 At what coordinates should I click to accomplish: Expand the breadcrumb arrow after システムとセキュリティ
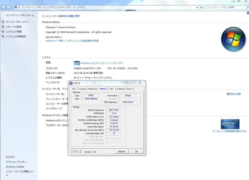click(x=74, y=7)
